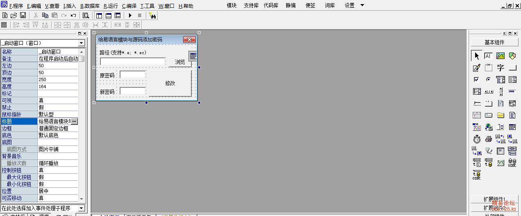The image size is (521, 216).
Task: Select the checkbox component in palette
Action: click(476, 80)
